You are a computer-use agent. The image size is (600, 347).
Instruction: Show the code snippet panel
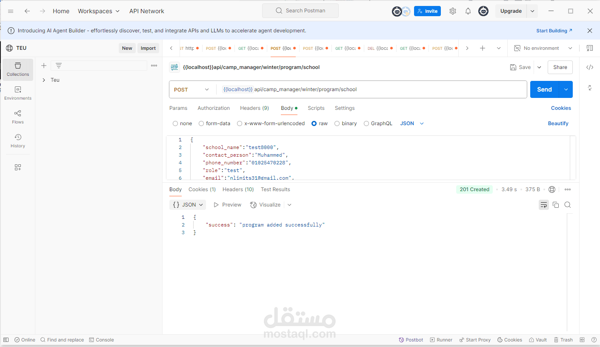590,67
